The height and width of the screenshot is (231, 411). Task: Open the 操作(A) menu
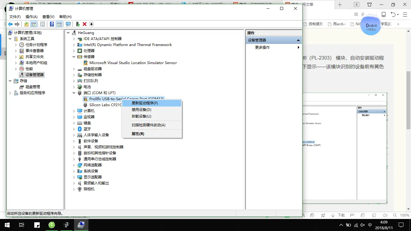(32, 17)
